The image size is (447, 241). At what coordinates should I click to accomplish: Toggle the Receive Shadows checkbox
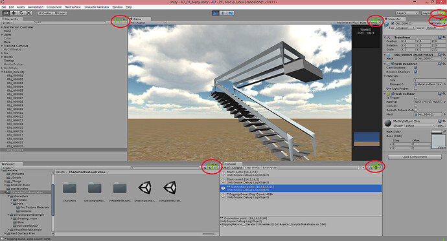(x=416, y=72)
